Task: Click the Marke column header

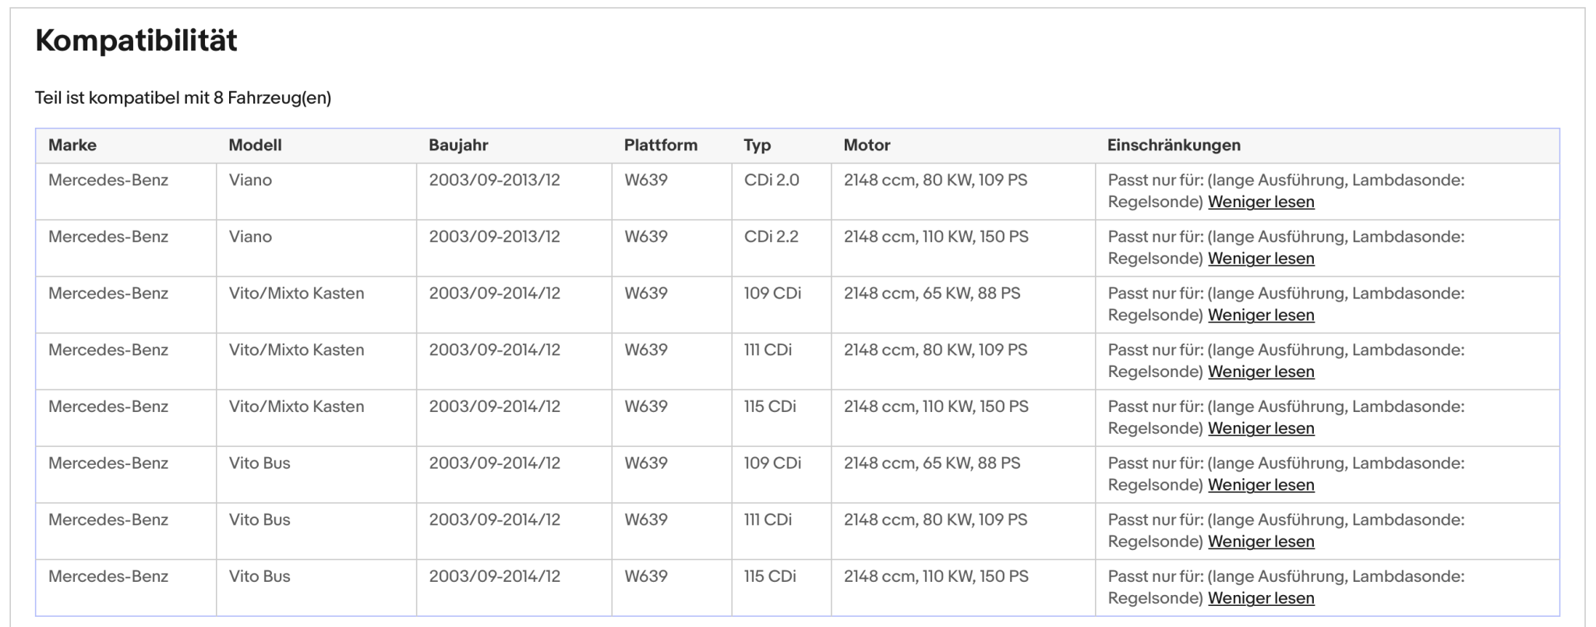Action: 72,145
